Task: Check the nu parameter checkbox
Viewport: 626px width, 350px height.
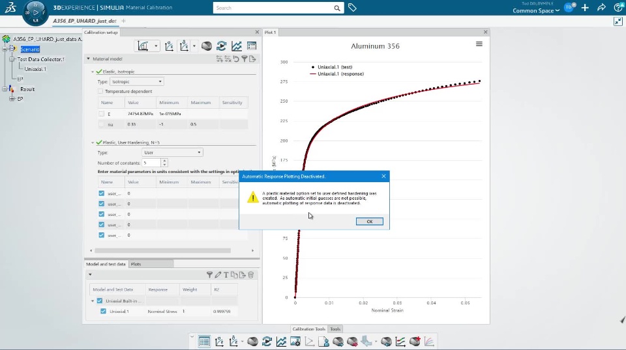Action: pos(102,124)
